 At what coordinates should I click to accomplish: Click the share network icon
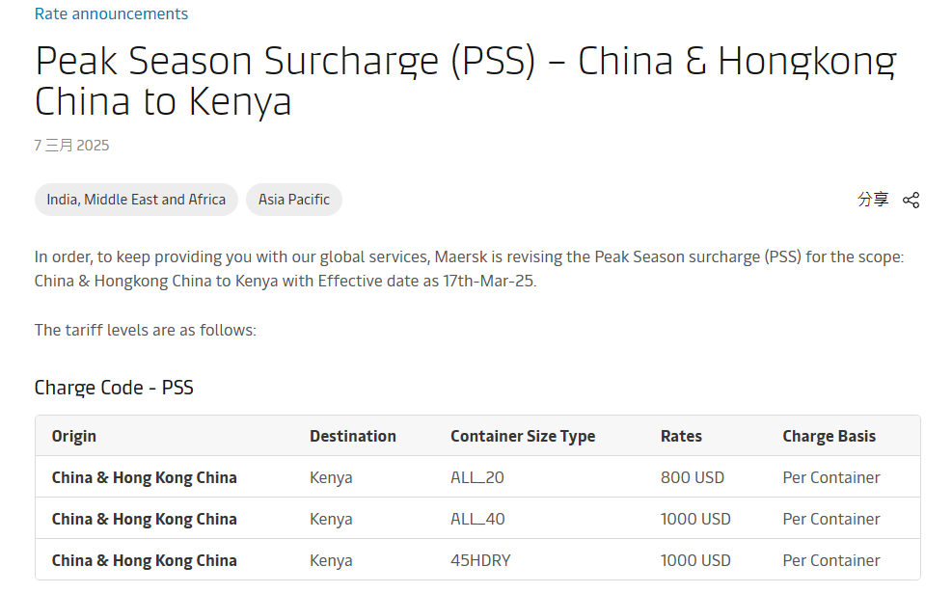911,201
